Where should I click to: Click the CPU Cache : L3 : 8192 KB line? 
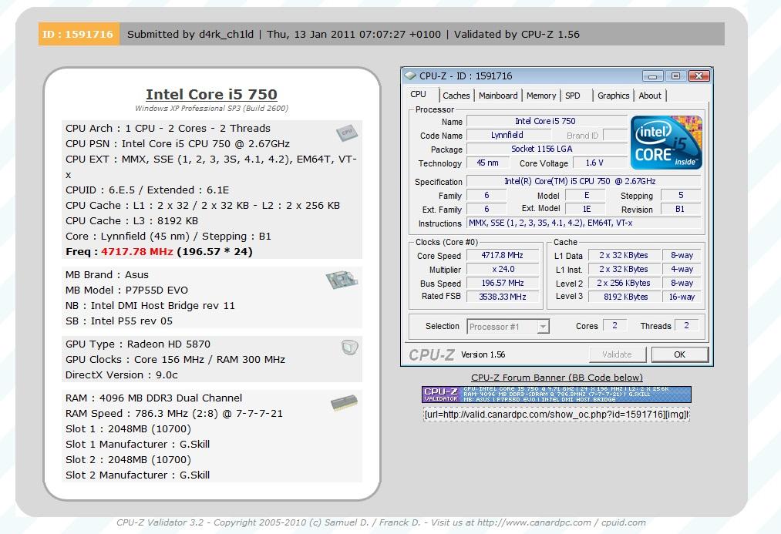[132, 220]
